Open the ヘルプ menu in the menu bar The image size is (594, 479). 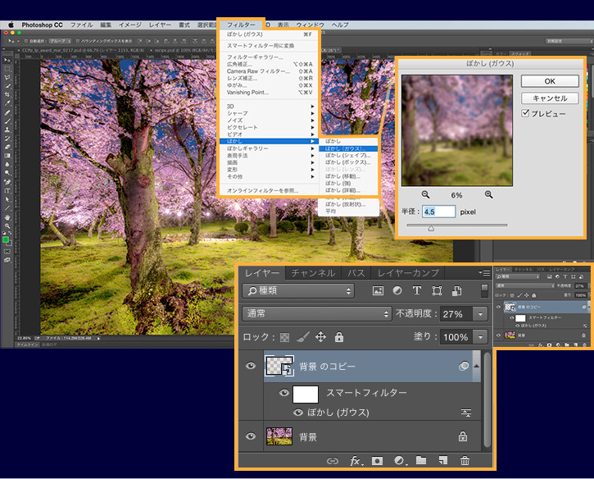click(x=340, y=25)
